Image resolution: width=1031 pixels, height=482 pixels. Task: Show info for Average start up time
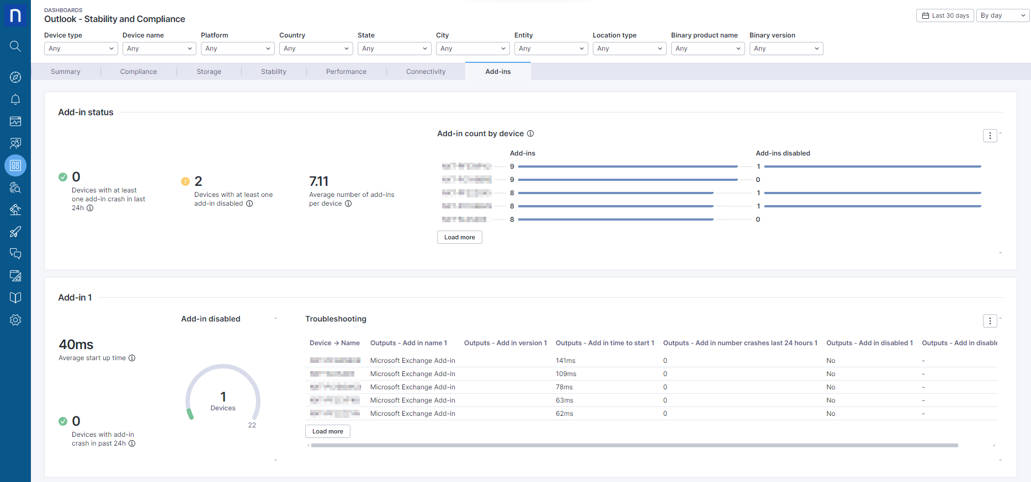point(132,358)
